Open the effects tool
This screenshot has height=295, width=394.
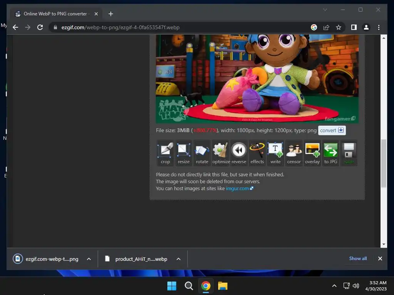pos(257,153)
